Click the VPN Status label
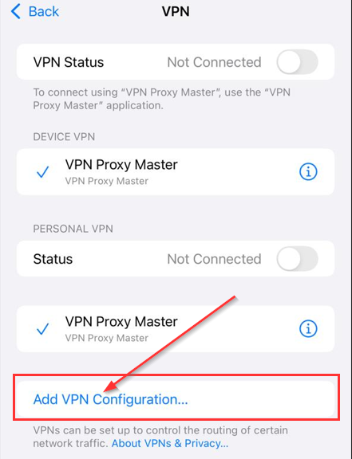This screenshot has height=459, width=352. (x=69, y=62)
